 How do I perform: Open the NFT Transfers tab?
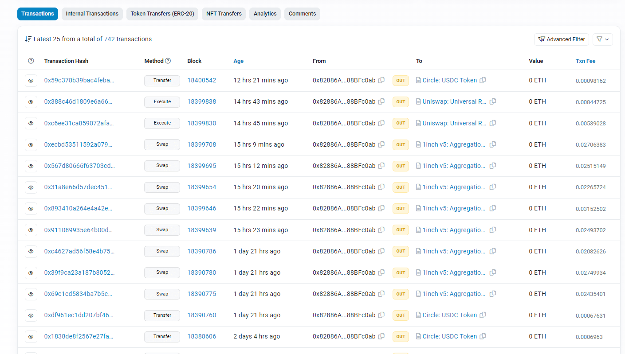click(224, 14)
